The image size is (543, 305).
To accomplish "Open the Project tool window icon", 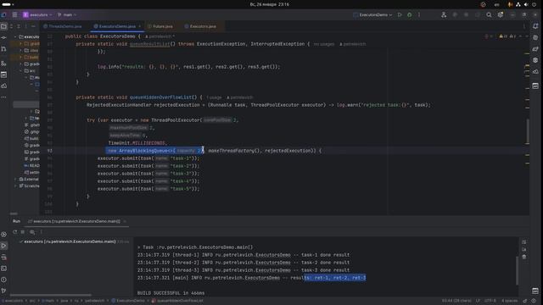I will tap(3, 26).
